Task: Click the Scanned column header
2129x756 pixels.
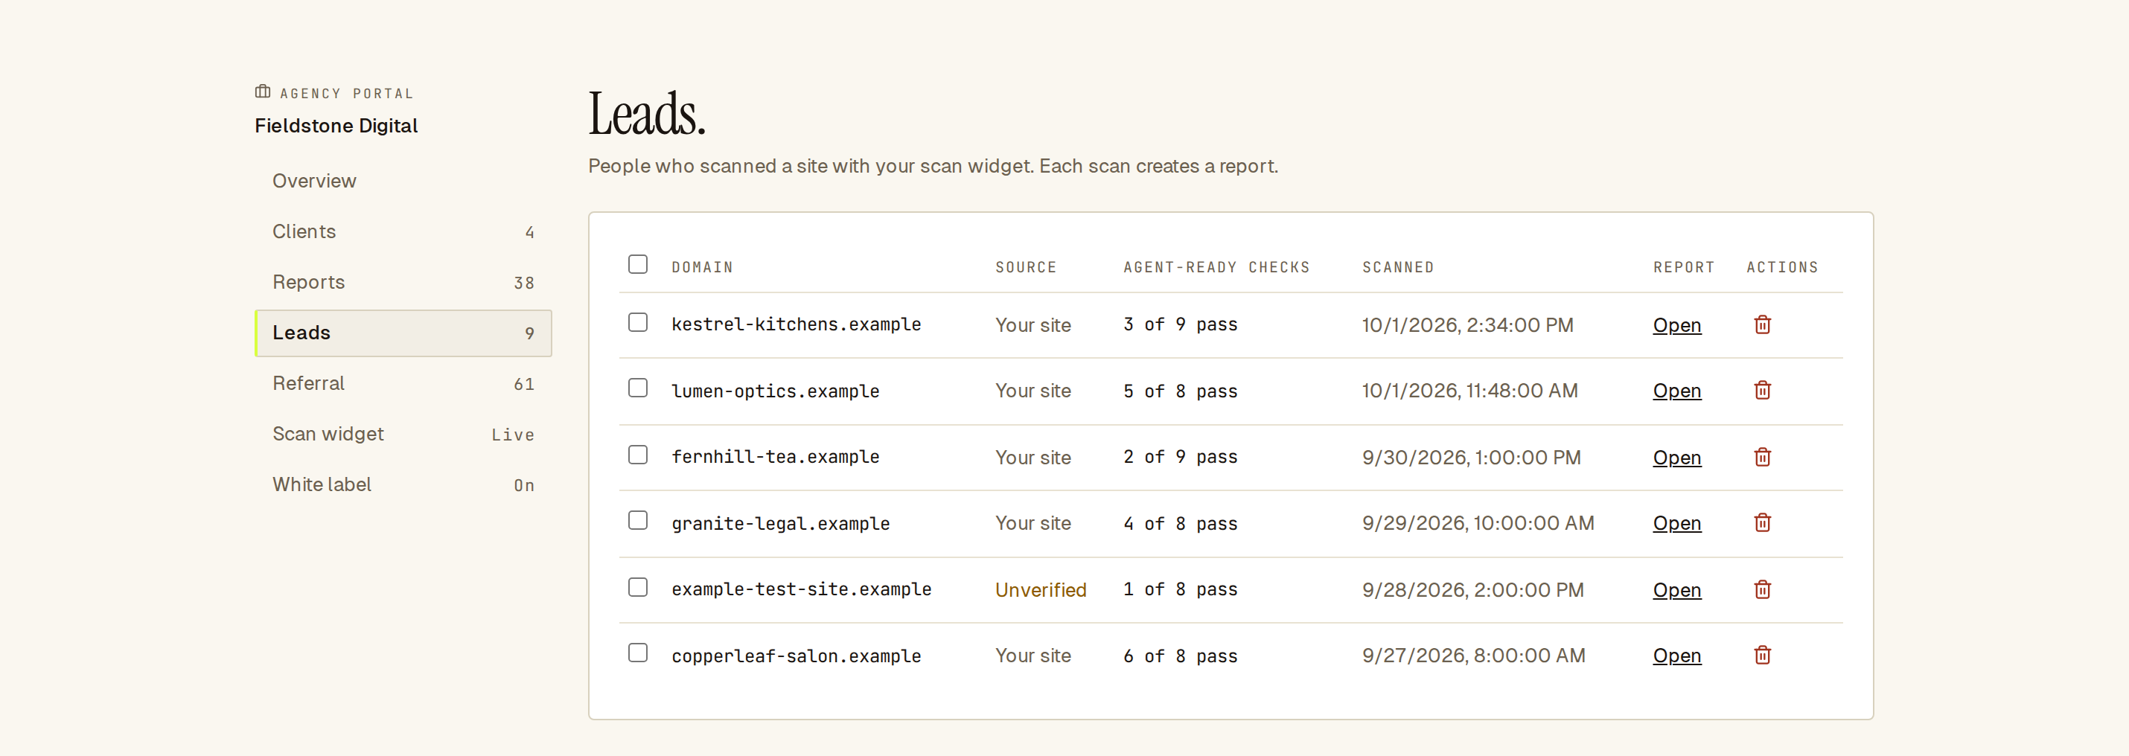Action: point(1397,268)
